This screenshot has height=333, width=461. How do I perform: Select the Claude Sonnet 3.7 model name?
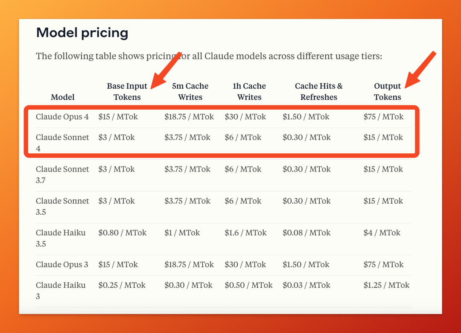pos(62,175)
